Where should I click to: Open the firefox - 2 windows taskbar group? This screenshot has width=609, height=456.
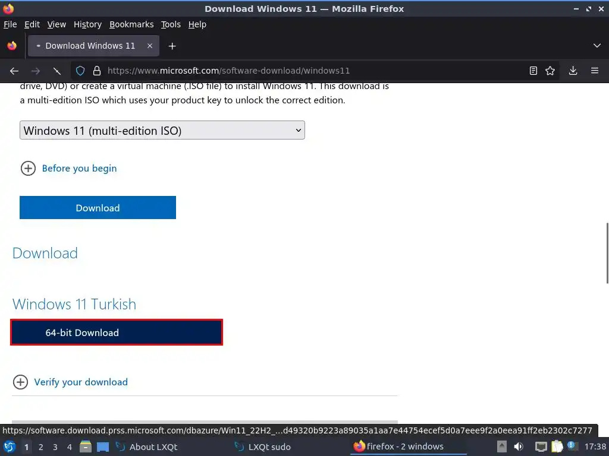pos(408,446)
